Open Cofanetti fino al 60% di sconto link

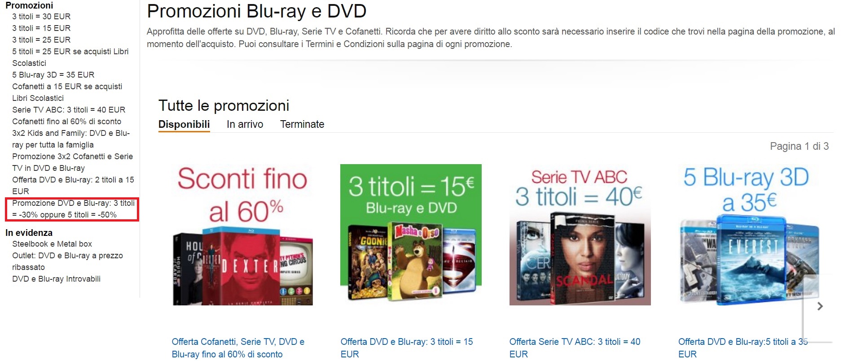coord(66,122)
